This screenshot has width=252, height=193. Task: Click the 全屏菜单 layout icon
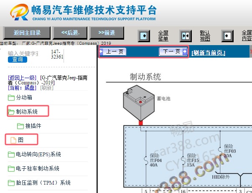(x=144, y=36)
